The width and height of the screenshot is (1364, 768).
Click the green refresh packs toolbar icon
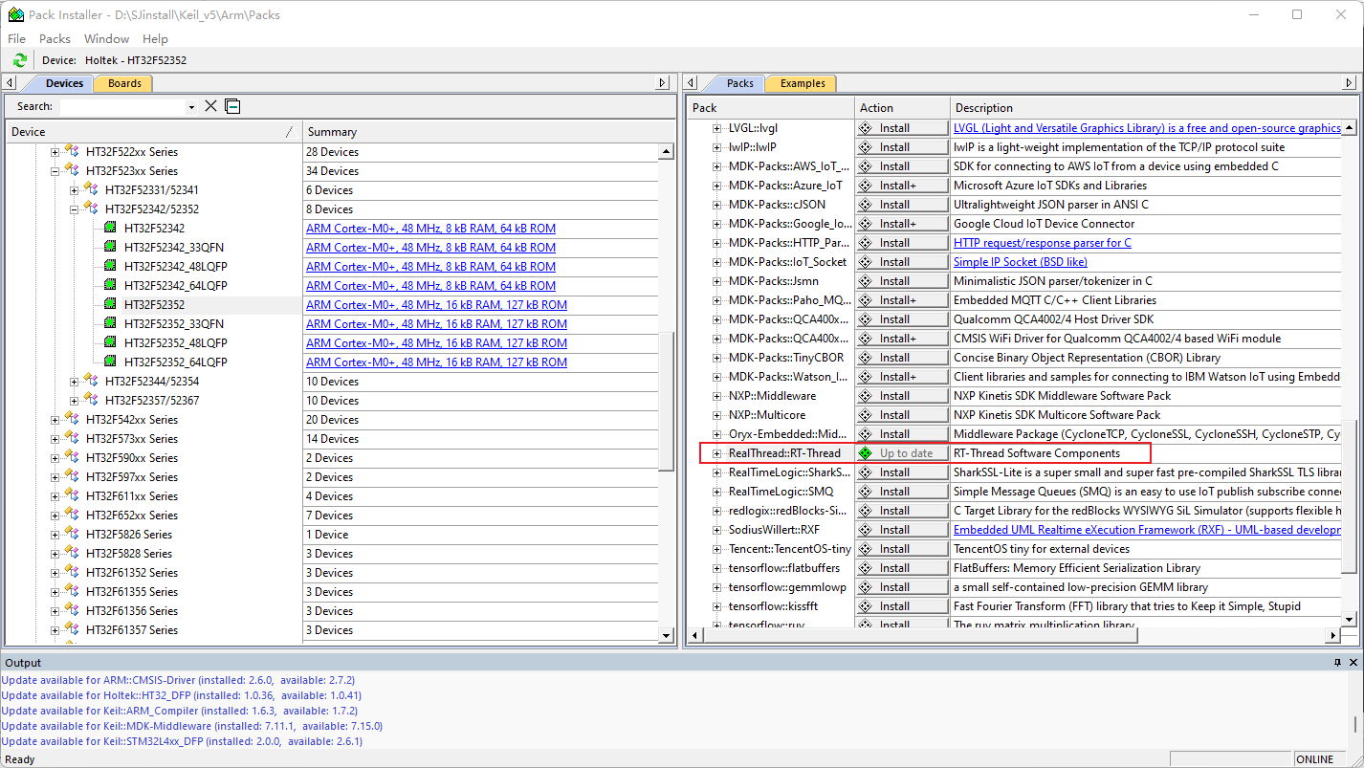point(20,60)
